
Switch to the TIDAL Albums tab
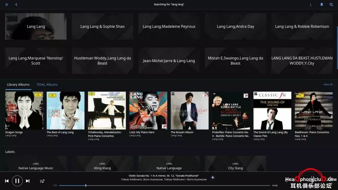tap(47, 85)
